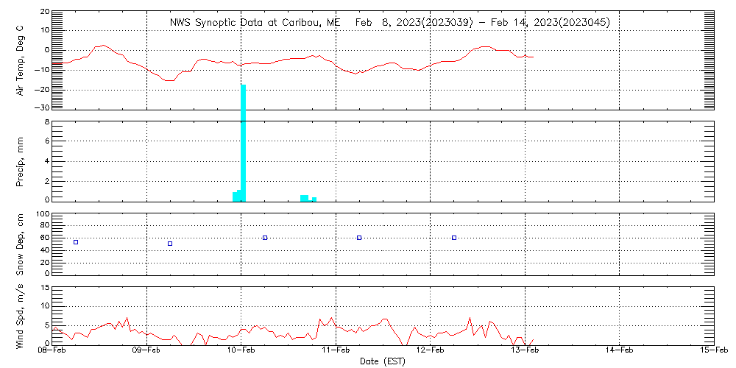Select the snow depth square marker after 11-Feb
Viewport: 736px width, 368px height.
pos(359,238)
